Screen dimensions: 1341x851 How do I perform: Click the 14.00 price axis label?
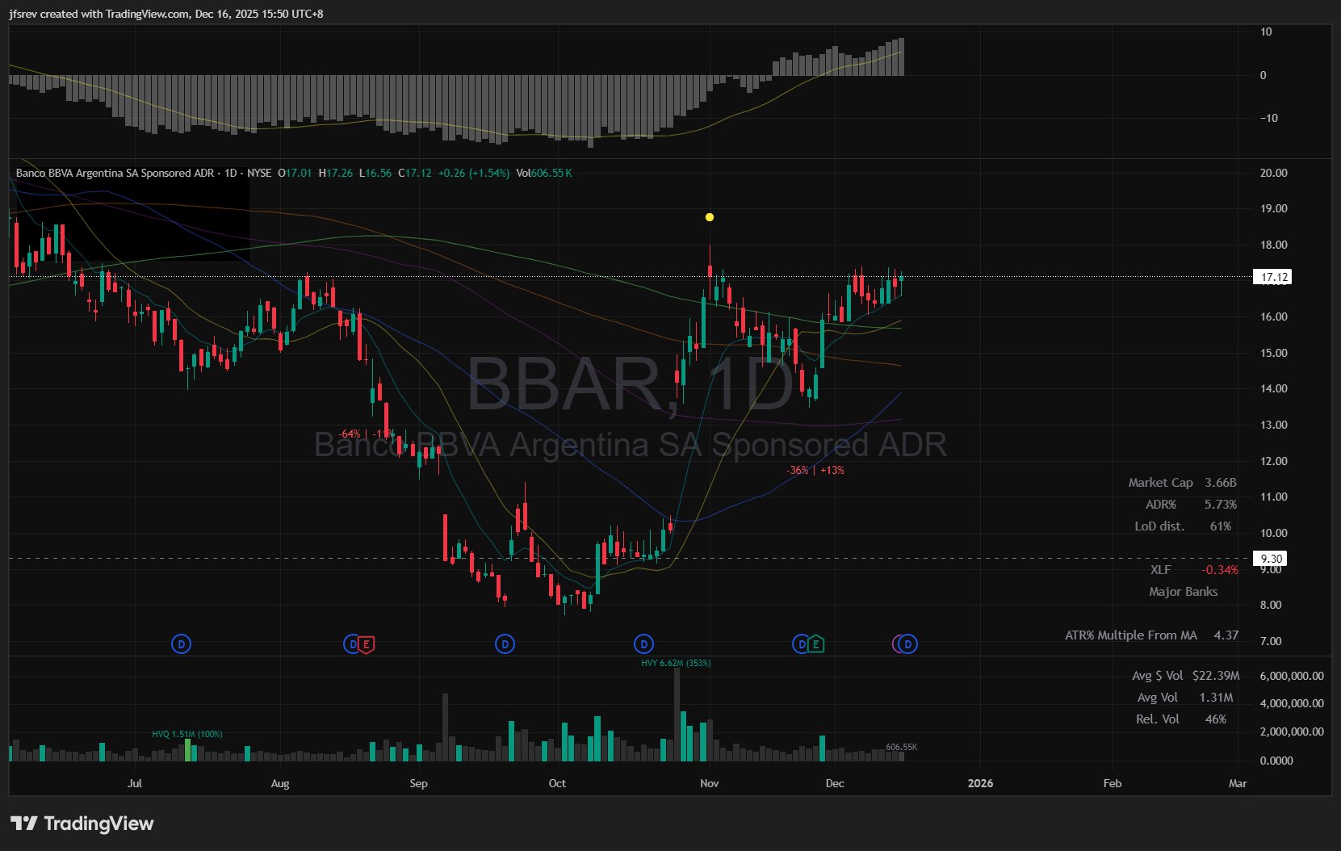pyautogui.click(x=1274, y=388)
